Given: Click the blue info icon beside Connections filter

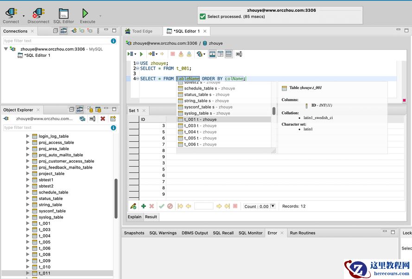Looking at the screenshot, I should (x=113, y=41).
